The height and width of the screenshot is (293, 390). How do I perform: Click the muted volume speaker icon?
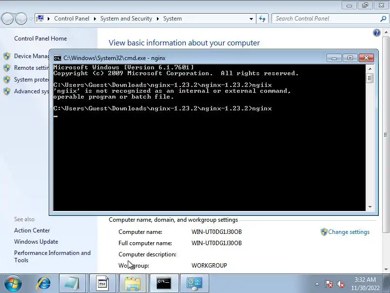[340, 284]
